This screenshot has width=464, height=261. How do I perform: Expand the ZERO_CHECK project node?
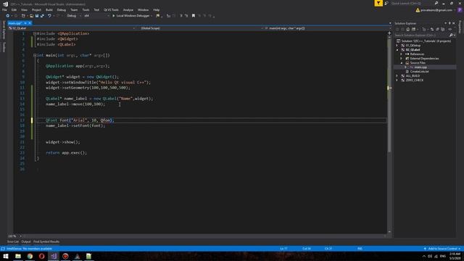click(397, 80)
